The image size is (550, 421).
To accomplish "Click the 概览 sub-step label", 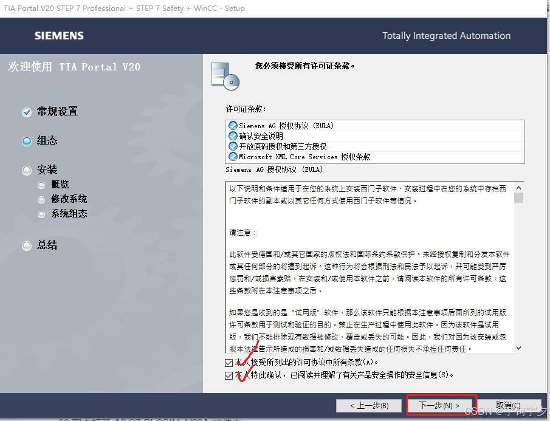I will (x=60, y=184).
